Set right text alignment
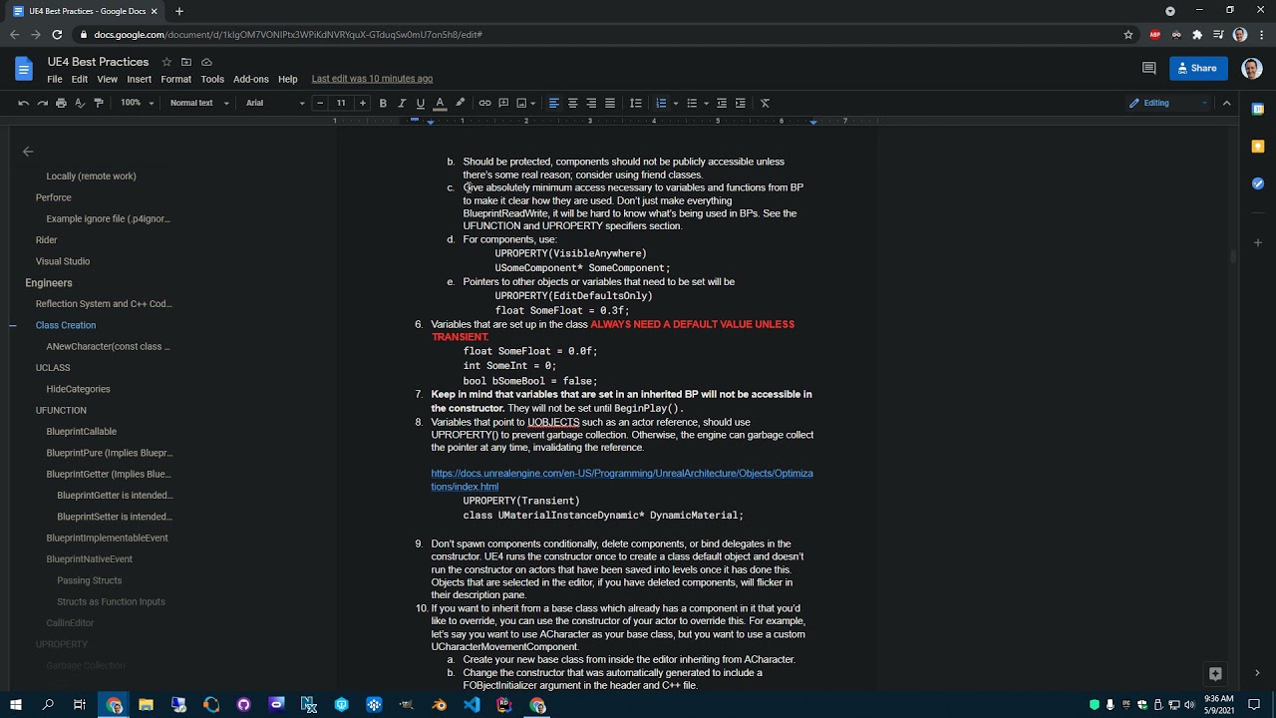 pos(591,103)
